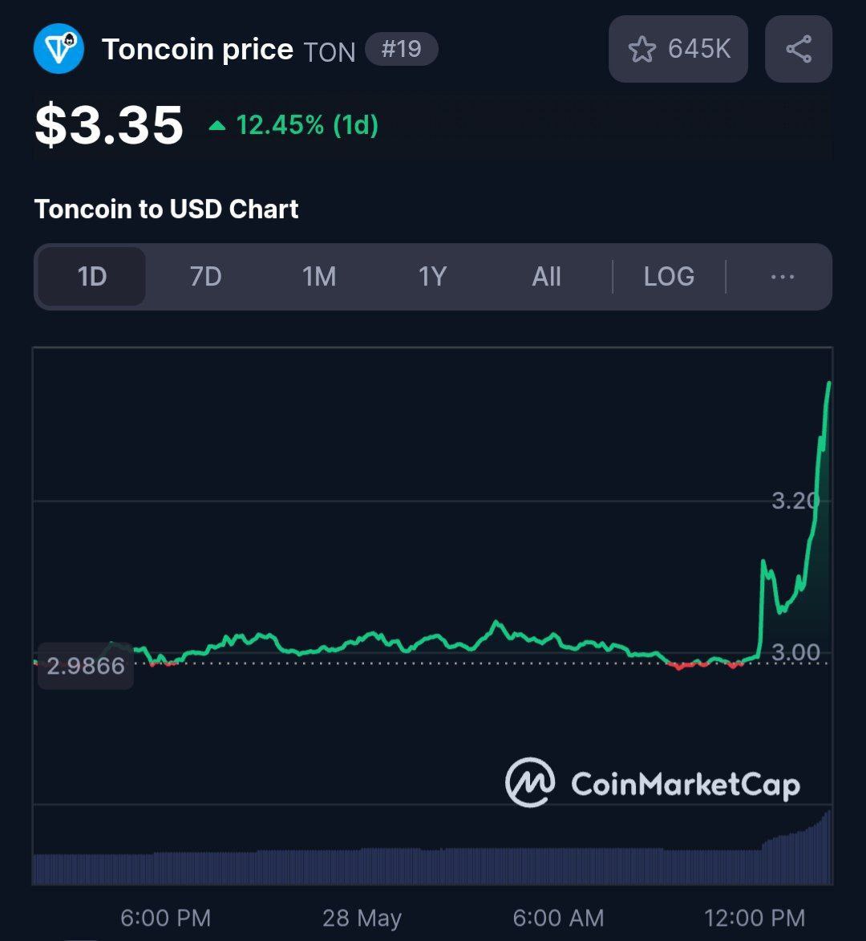Click the CoinMarketCap watermark logo
Screen dimensions: 866x941
pos(653,783)
